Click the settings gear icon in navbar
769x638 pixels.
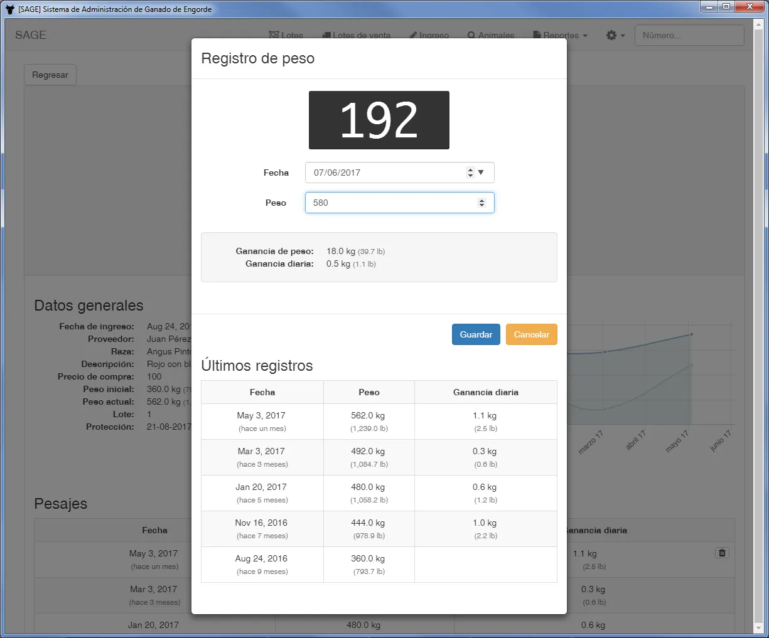(x=611, y=36)
